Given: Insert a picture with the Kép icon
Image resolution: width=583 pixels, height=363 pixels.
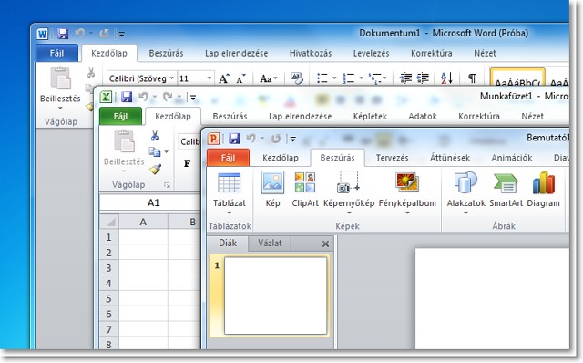Looking at the screenshot, I should point(272,182).
